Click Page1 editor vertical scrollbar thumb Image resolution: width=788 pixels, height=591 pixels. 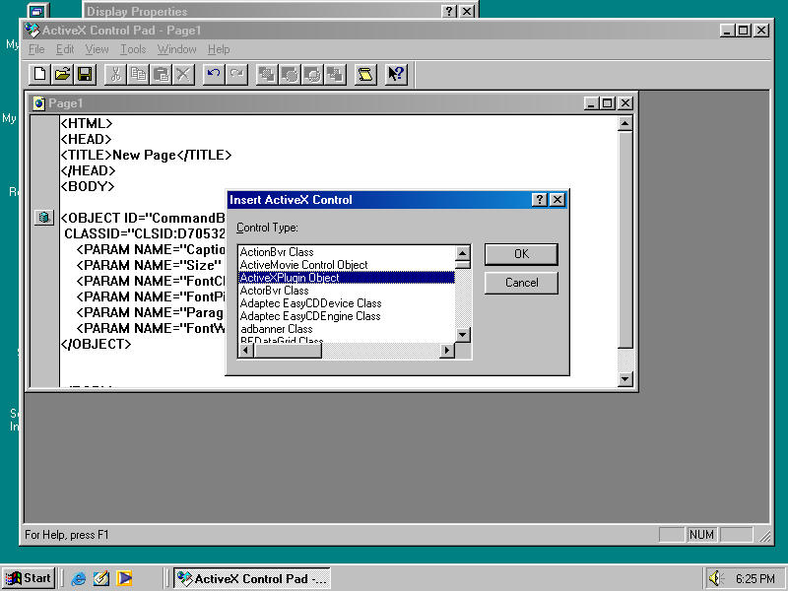pyautogui.click(x=624, y=239)
